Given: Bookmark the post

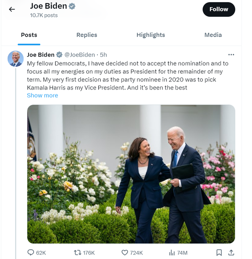Looking at the screenshot, I should pos(219,253).
